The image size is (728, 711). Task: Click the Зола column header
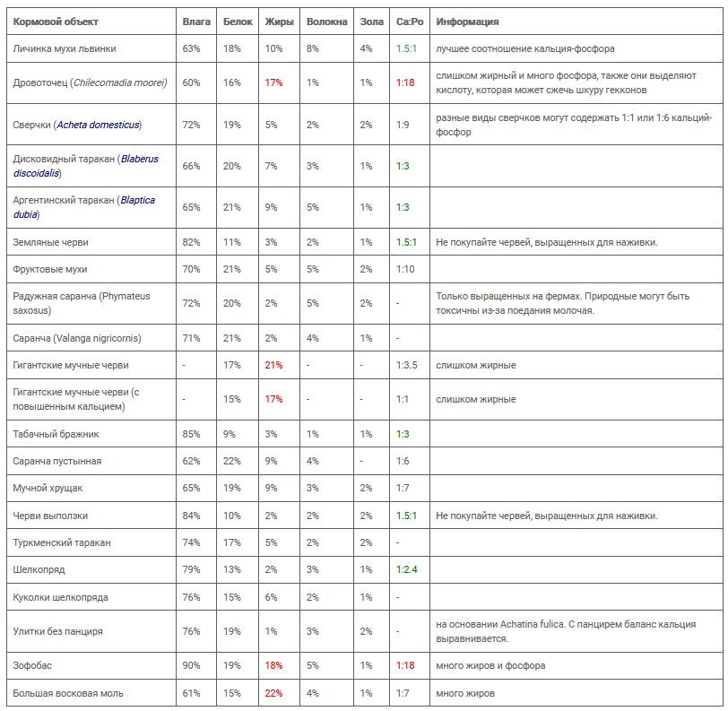[x=371, y=22]
